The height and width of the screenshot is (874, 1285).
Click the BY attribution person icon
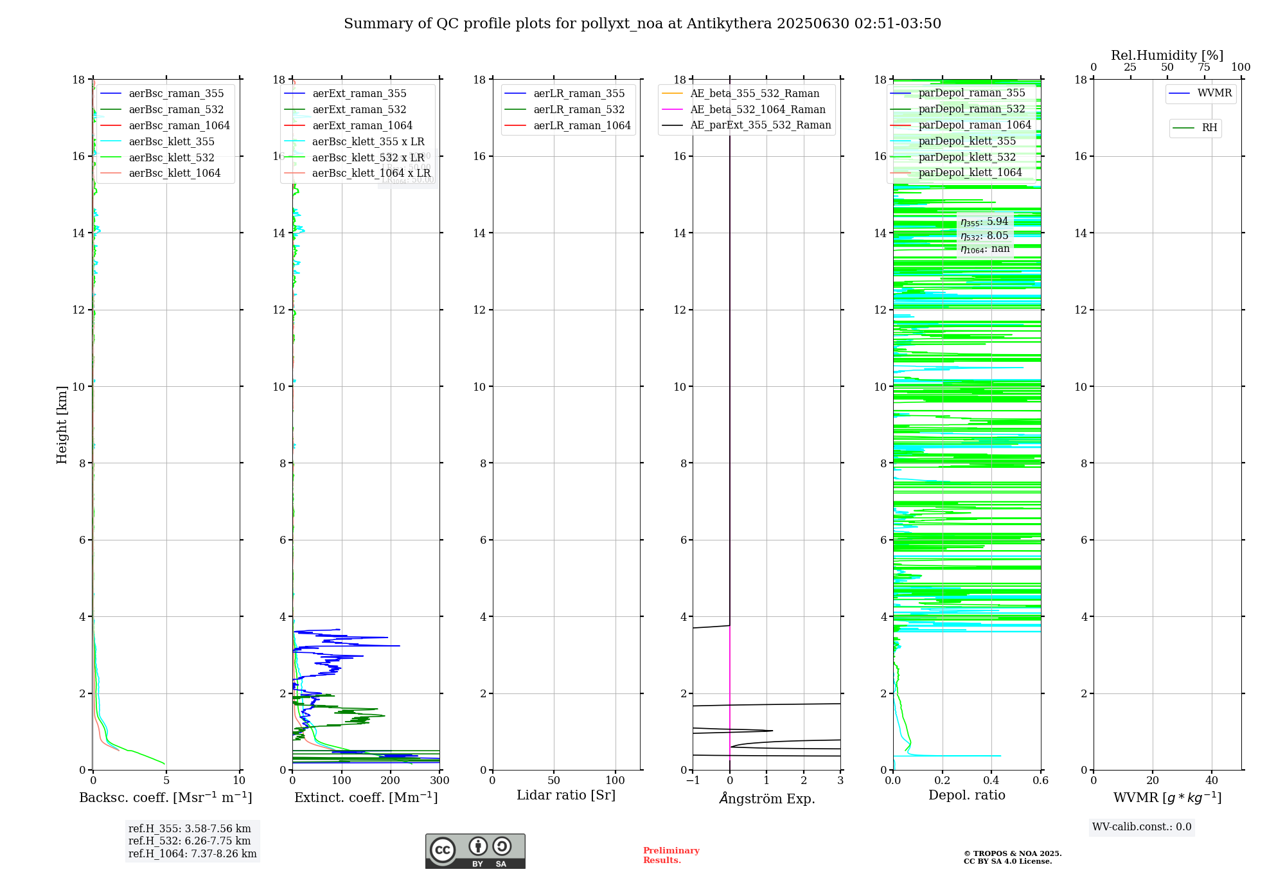point(478,846)
